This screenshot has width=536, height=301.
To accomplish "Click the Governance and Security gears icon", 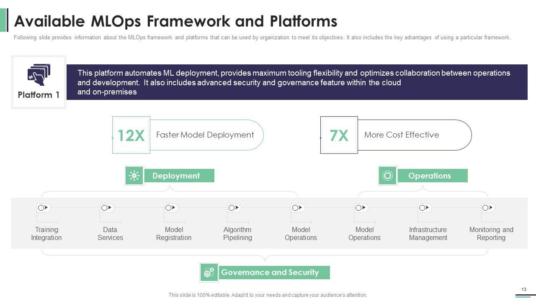I will click(209, 273).
